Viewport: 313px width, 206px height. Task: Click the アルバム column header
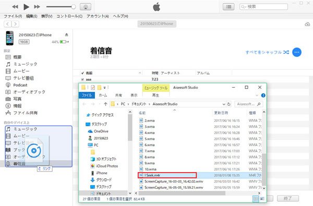(x=203, y=73)
